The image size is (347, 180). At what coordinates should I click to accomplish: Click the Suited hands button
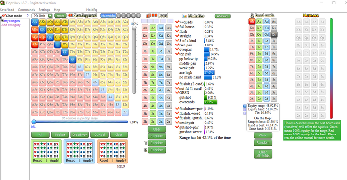[99, 135]
